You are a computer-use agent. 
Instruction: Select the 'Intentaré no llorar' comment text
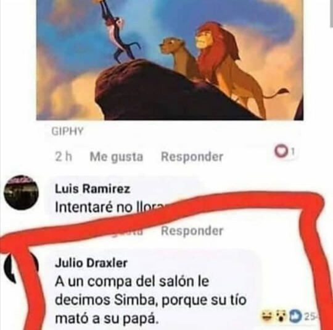click(110, 207)
